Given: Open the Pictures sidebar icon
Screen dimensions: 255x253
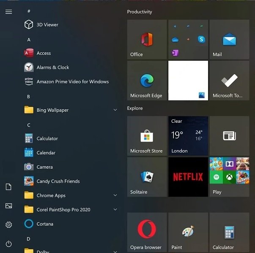Looking at the screenshot, I should tap(8, 206).
